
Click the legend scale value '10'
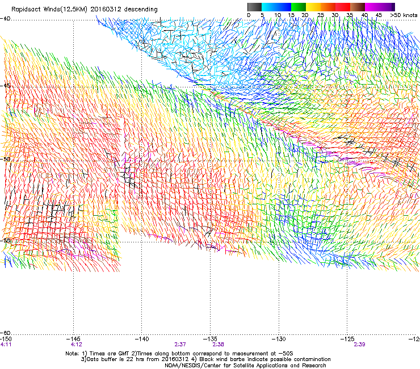278,15
